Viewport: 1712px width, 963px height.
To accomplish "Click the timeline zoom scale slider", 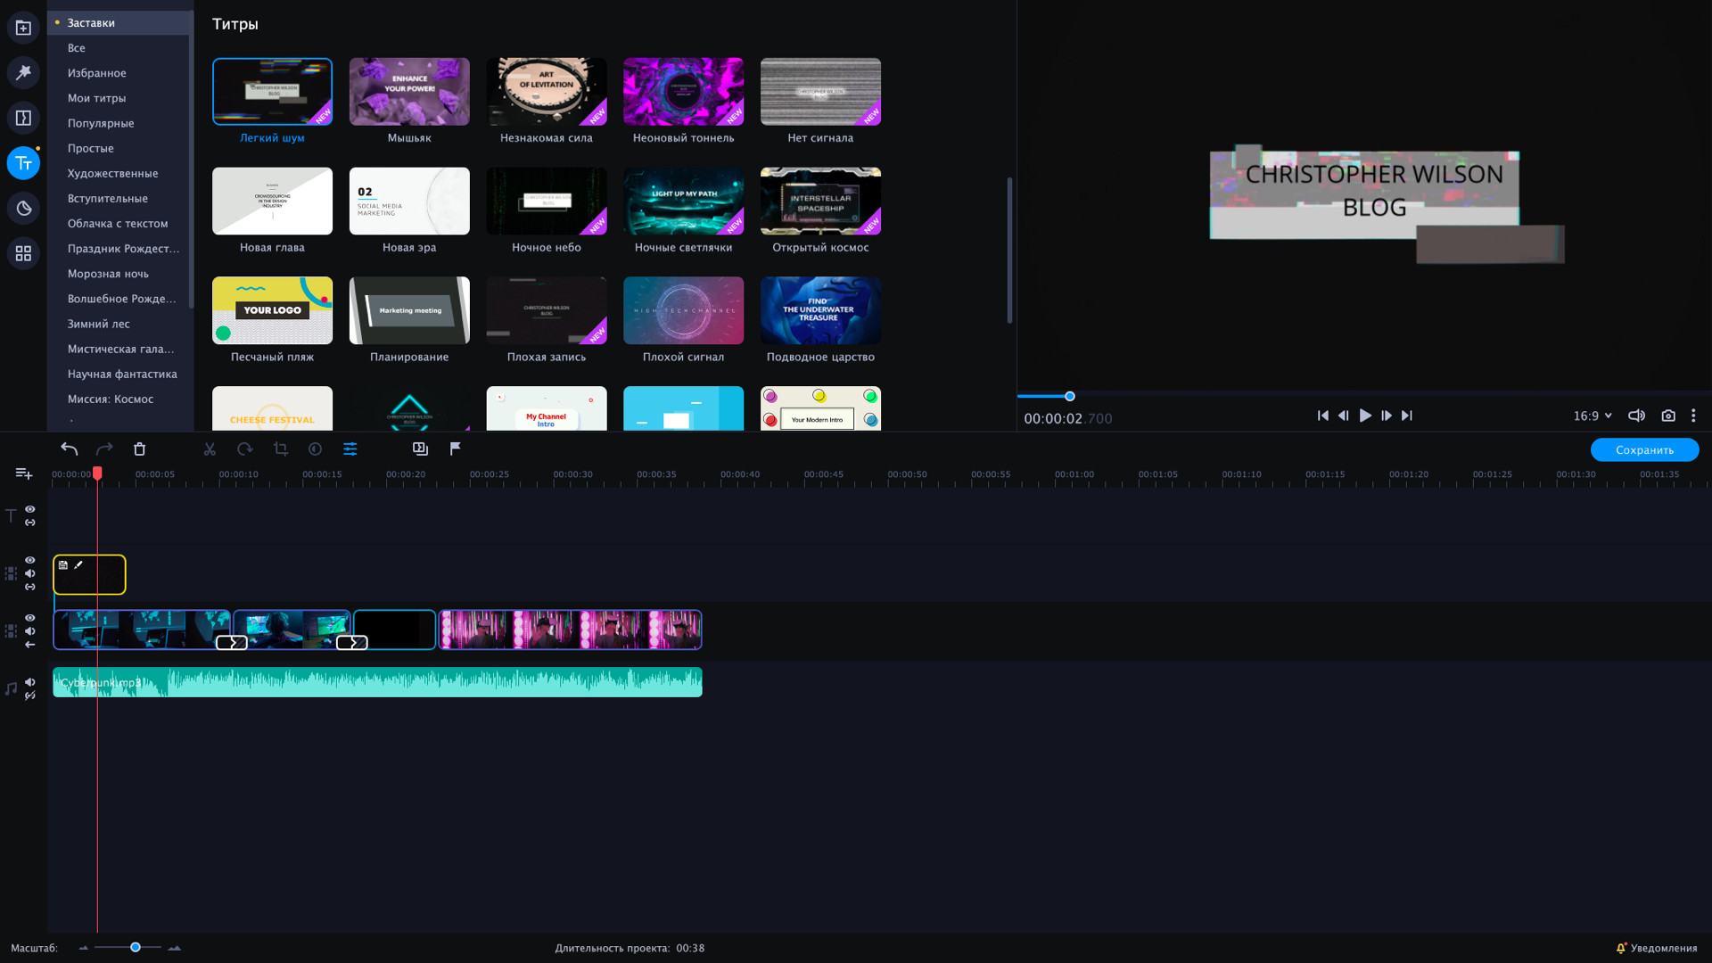I will (136, 947).
